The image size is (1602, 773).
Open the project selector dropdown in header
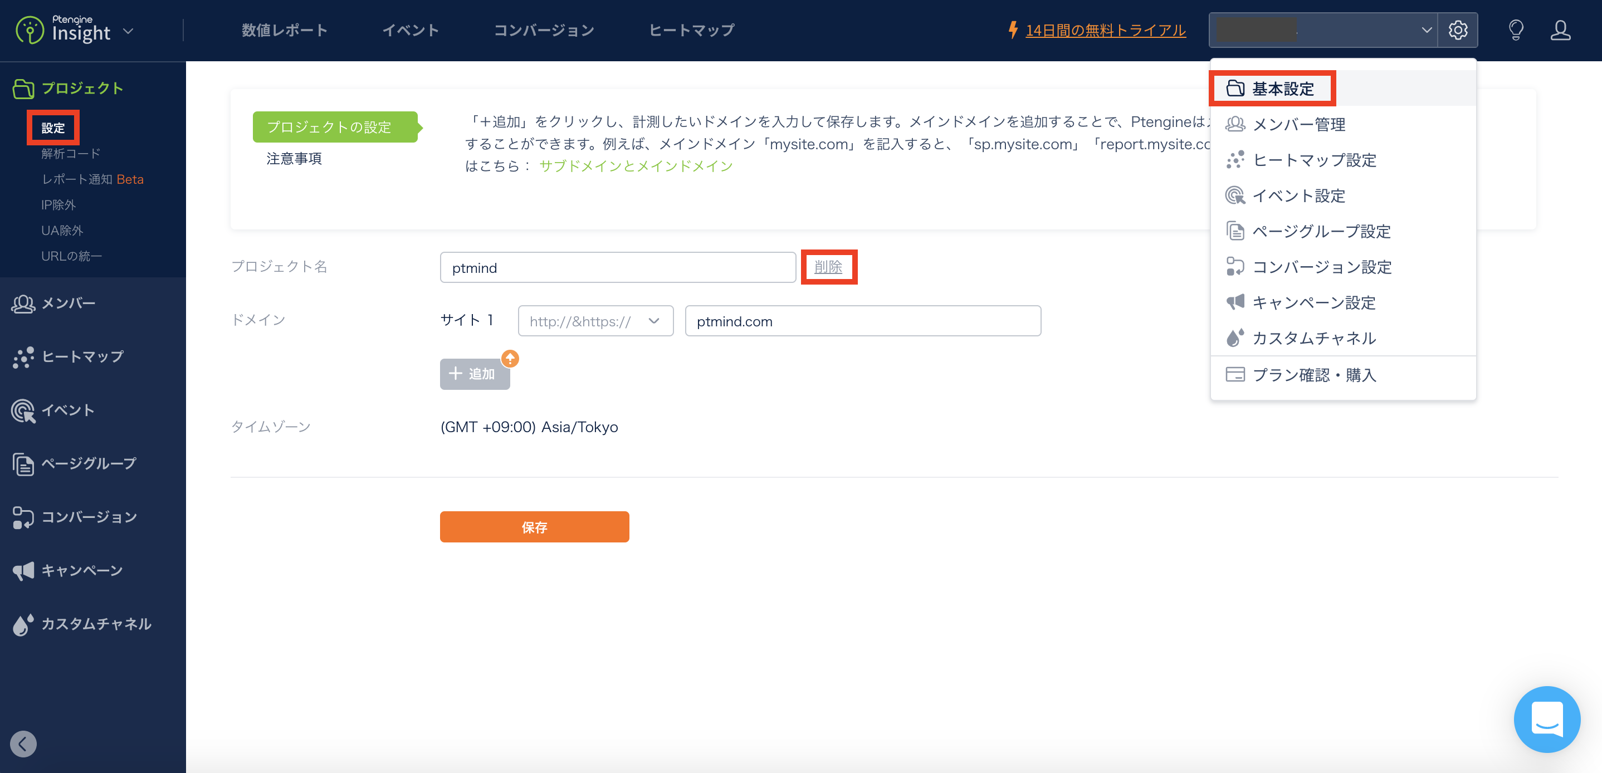click(1323, 30)
